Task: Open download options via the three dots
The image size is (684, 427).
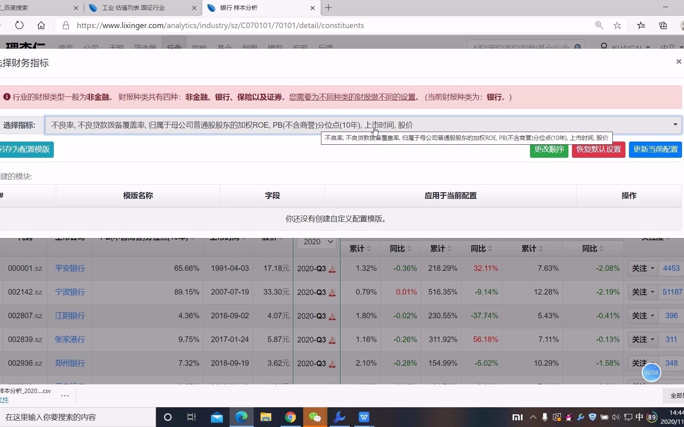Action: [65, 395]
